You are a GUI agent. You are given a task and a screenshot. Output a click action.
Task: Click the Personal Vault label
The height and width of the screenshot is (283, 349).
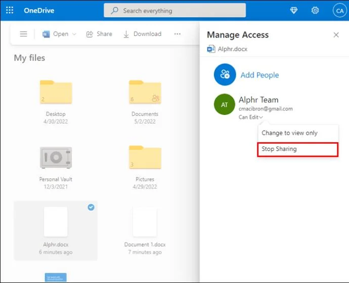[56, 179]
